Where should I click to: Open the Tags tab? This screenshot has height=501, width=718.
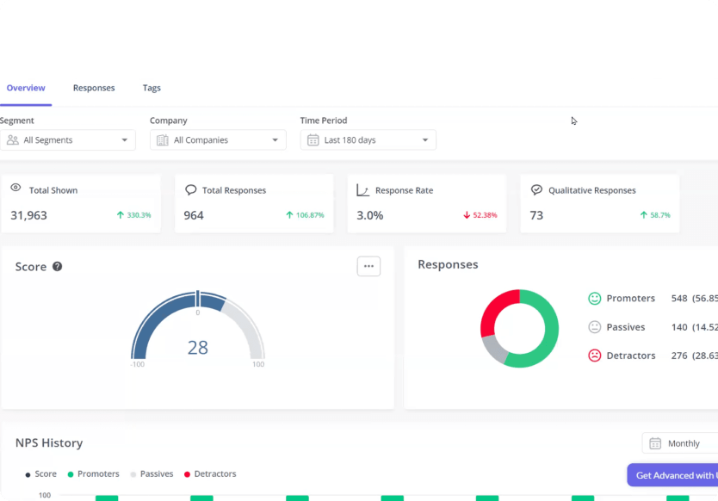click(x=152, y=88)
